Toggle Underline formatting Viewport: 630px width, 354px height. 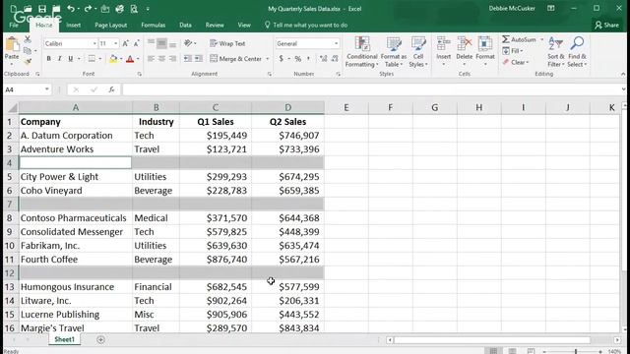[70, 59]
